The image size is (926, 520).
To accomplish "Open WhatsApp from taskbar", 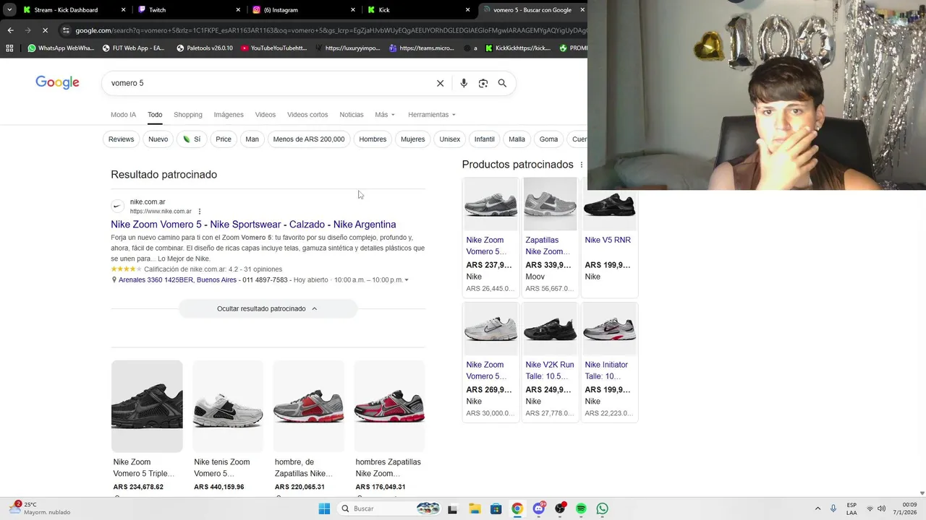I will [x=602, y=508].
